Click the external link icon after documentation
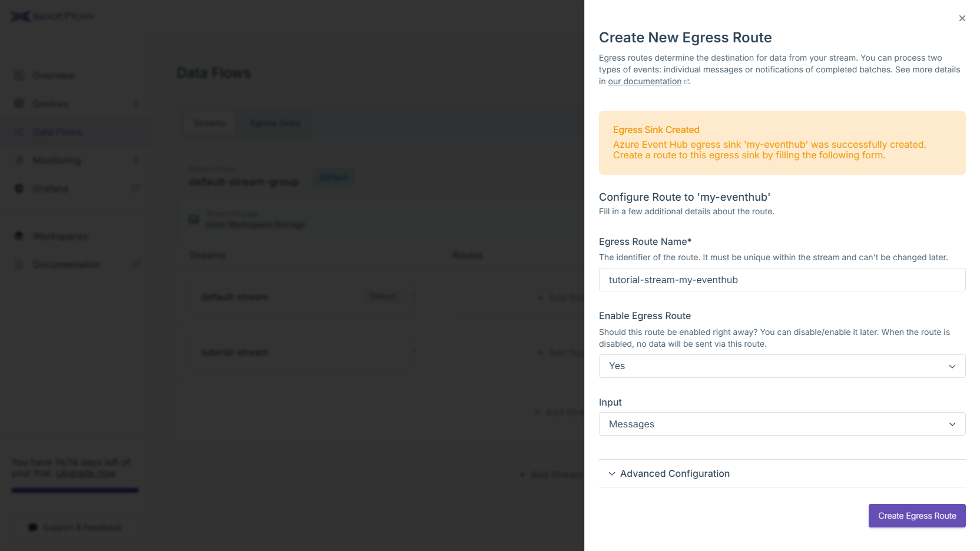Image resolution: width=980 pixels, height=551 pixels. point(687,82)
